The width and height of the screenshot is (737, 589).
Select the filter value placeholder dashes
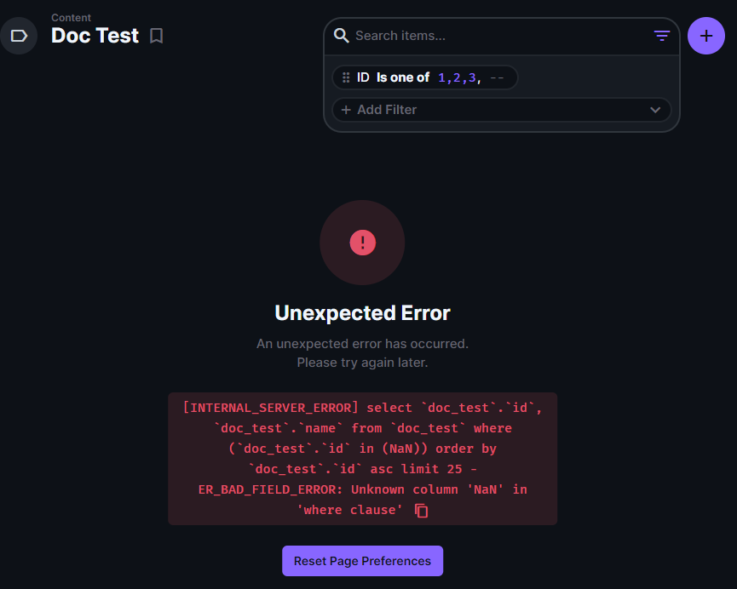coord(497,77)
